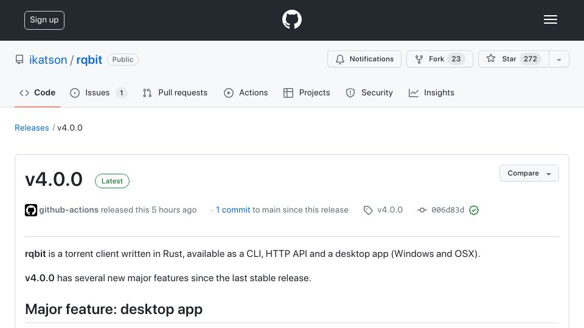The image size is (584, 328).
Task: Expand the star lists dropdown arrow
Action: (558, 60)
